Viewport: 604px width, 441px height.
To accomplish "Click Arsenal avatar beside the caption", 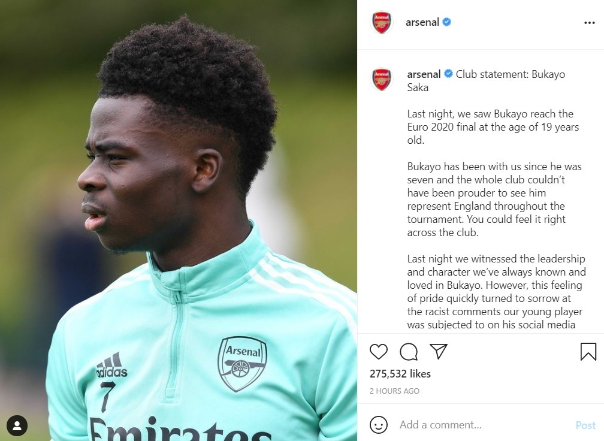I will click(x=381, y=79).
